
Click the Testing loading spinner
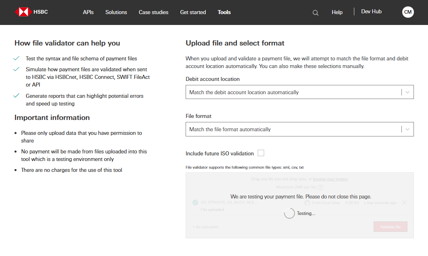pos(289,213)
